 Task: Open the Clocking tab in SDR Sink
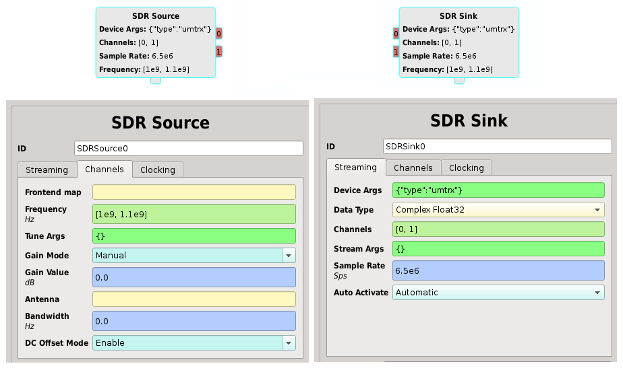467,168
